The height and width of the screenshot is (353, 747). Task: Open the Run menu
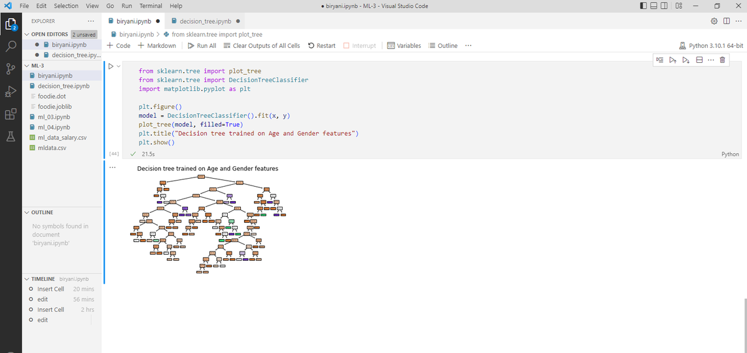(x=126, y=6)
